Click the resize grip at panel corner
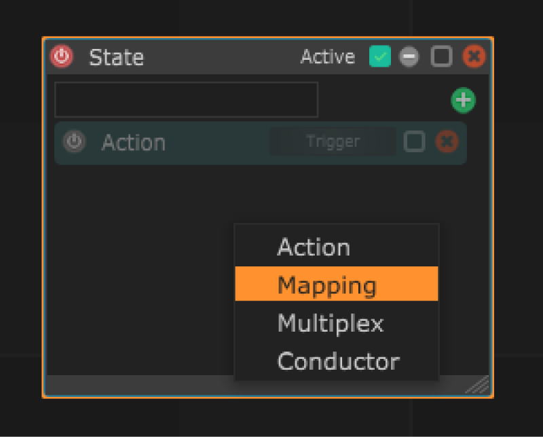The image size is (543, 437). click(x=478, y=385)
